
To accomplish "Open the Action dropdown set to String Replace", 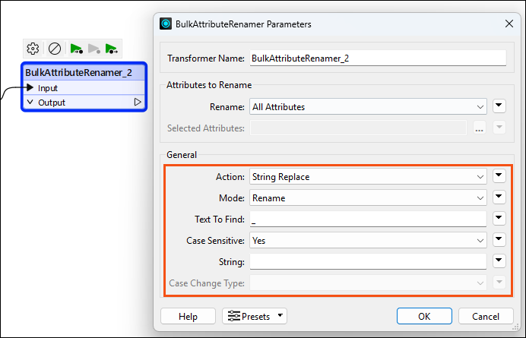I will (x=368, y=177).
